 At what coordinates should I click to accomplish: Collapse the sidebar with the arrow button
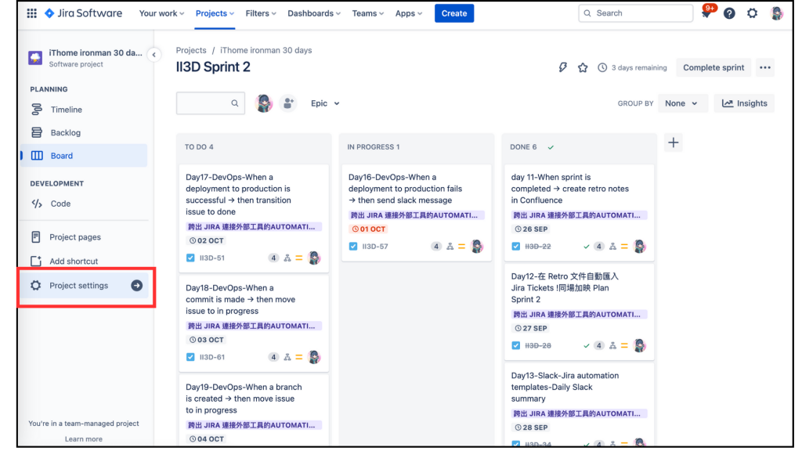pos(154,55)
